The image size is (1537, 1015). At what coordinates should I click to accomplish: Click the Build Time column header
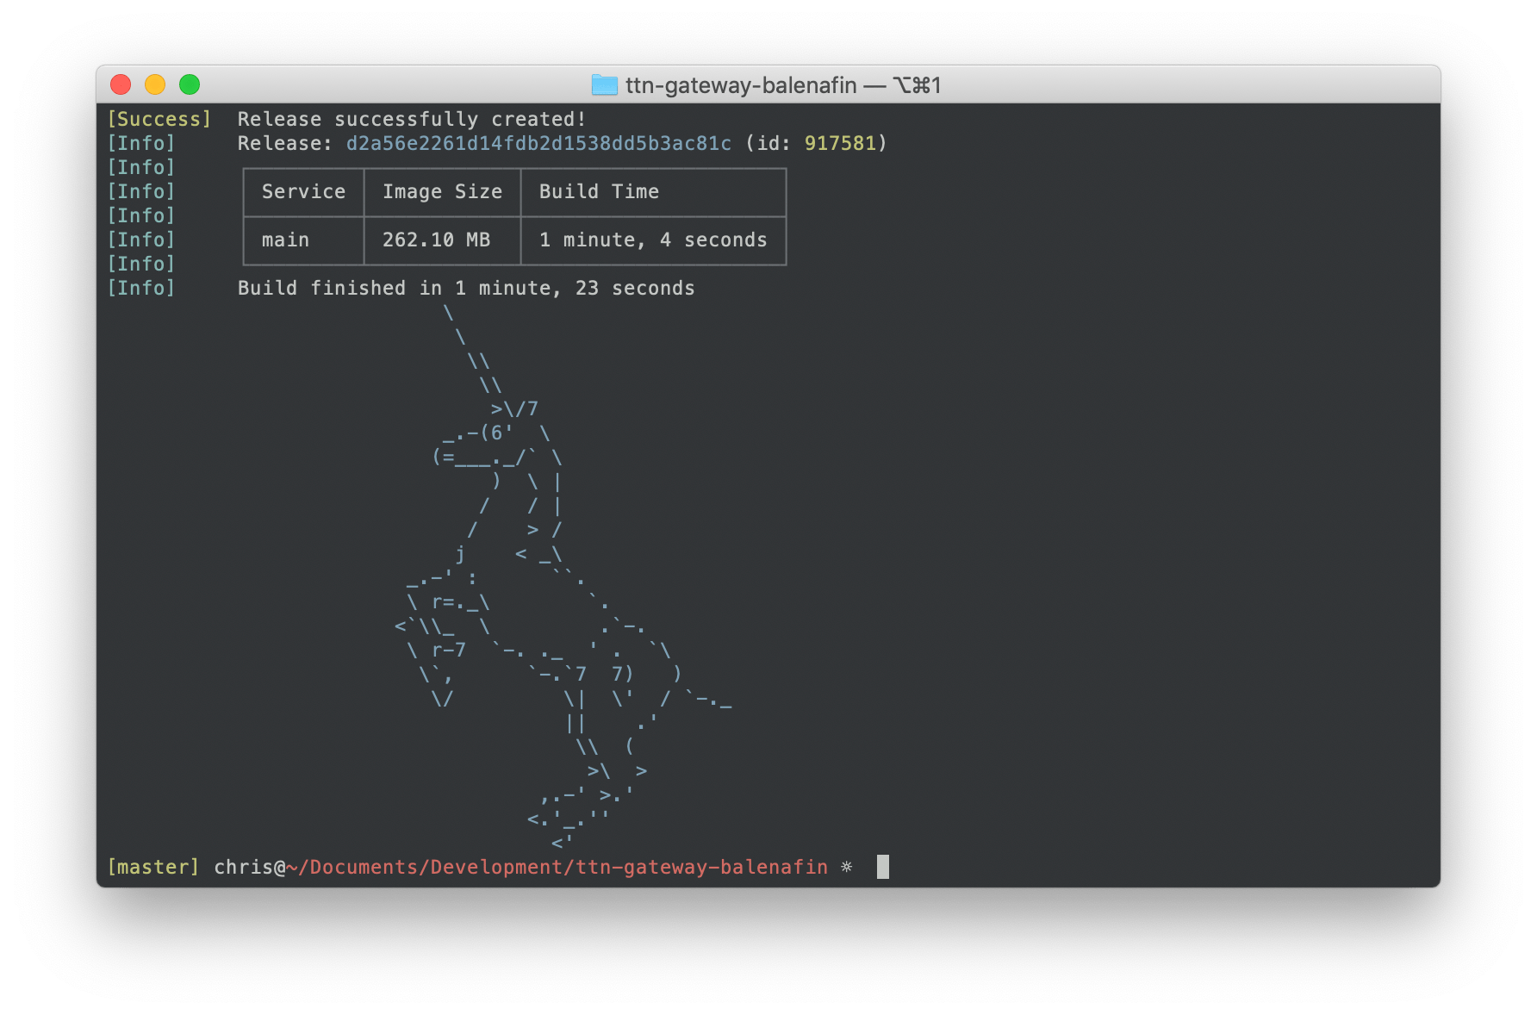[599, 191]
